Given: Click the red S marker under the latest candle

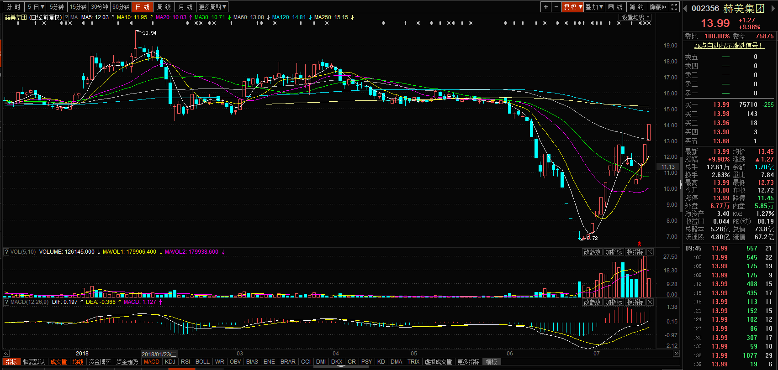Looking at the screenshot, I should pyautogui.click(x=640, y=244).
